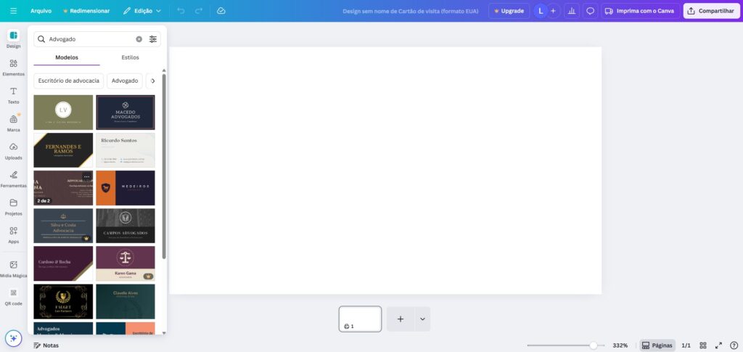Click Imprima com o Canva
Image resolution: width=743 pixels, height=352 pixels.
click(640, 10)
